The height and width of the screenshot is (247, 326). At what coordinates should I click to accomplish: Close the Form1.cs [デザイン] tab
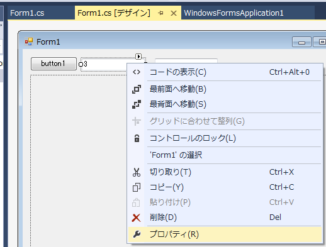click(x=174, y=13)
